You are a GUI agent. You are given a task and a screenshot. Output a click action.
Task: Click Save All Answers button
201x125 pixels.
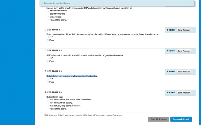(159, 119)
